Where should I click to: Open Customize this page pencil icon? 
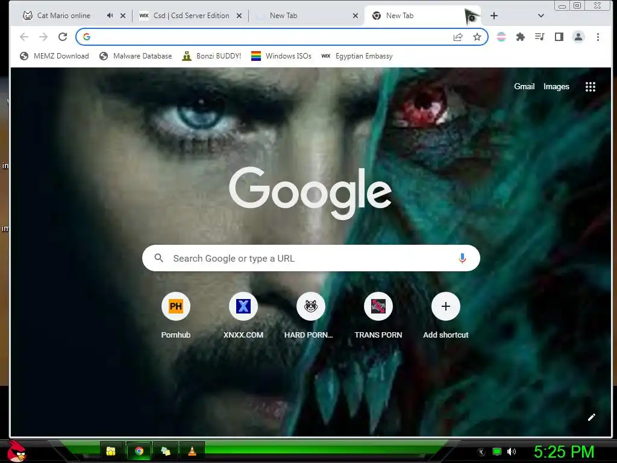(x=592, y=417)
